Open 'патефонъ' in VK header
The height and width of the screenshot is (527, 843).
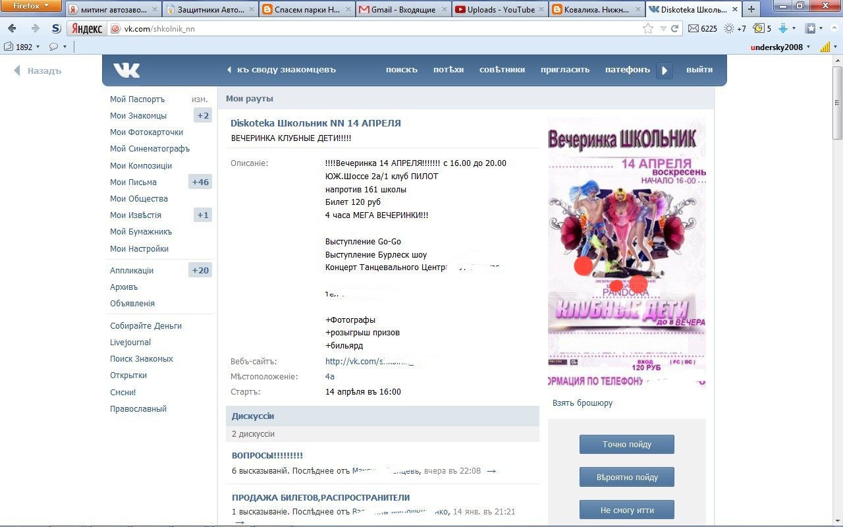[628, 70]
